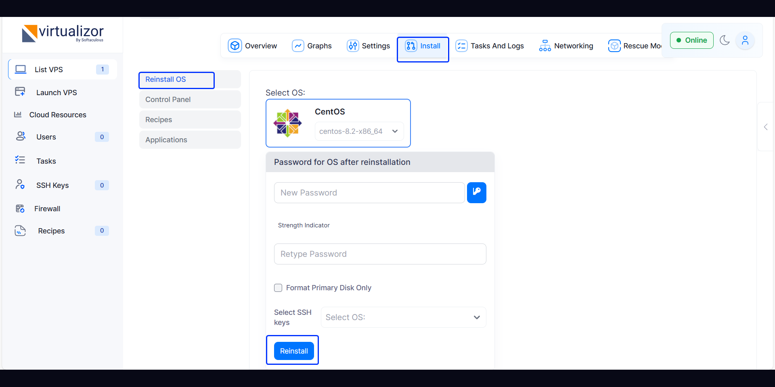This screenshot has width=775, height=387.
Task: Click the List VPS count badge
Action: point(103,69)
